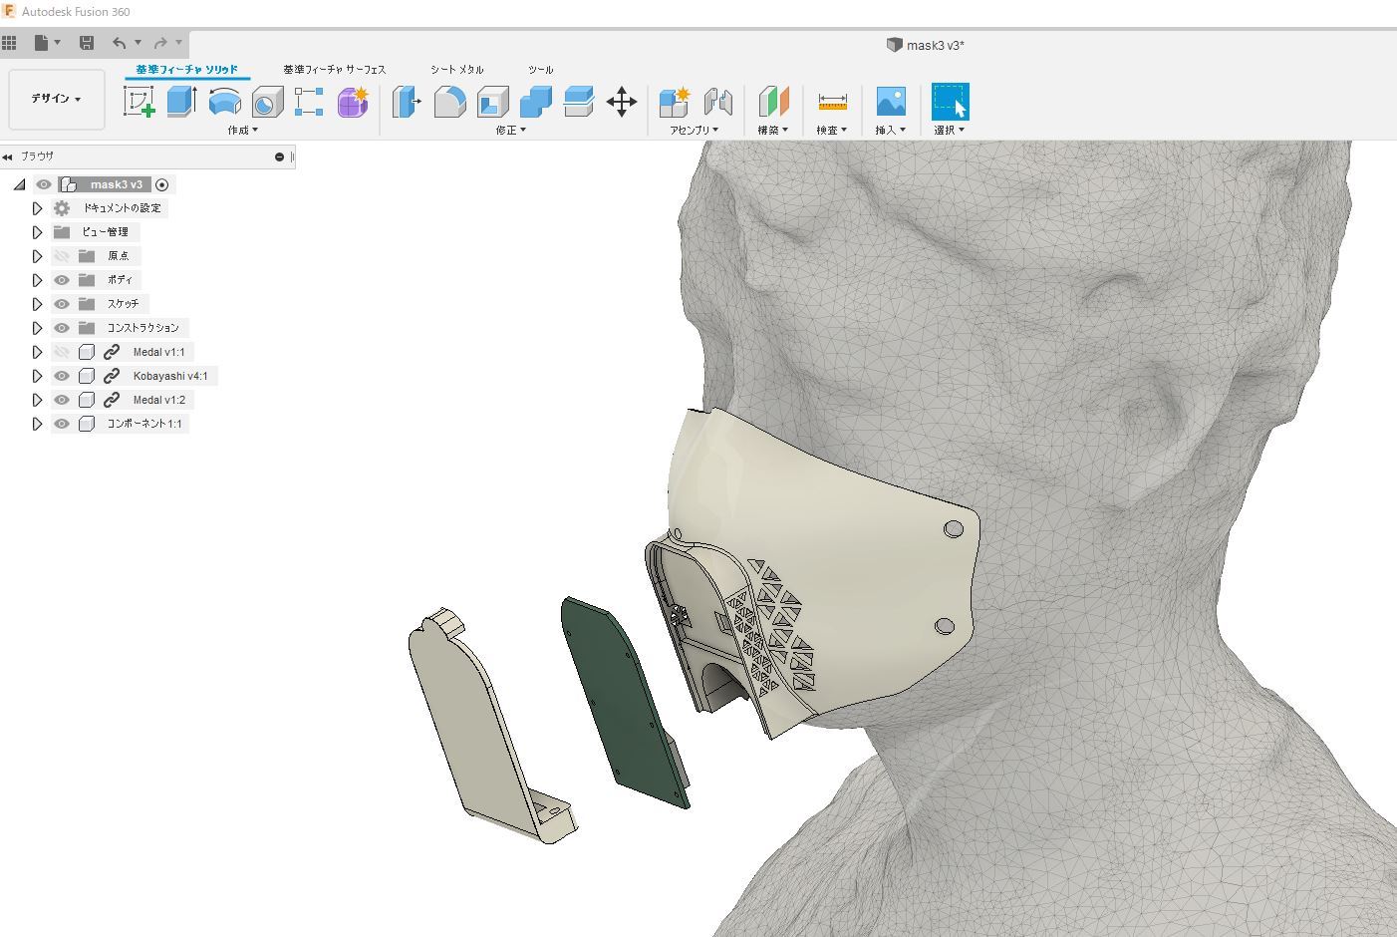
Task: Click the Fillet tool icon
Action: pos(449,102)
